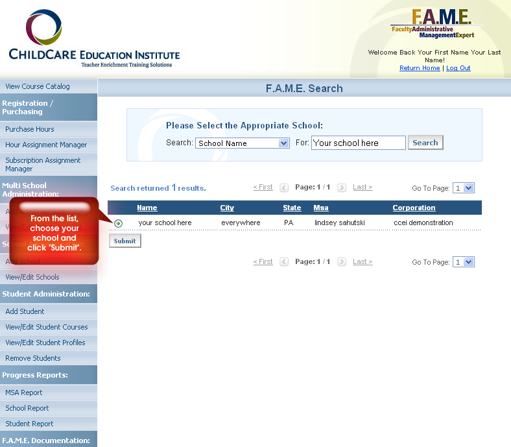
Task: Sort results by City column
Action: (x=227, y=208)
